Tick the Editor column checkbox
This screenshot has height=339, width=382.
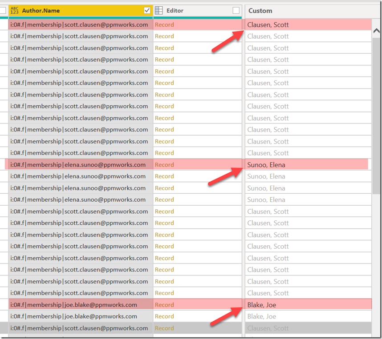[236, 11]
